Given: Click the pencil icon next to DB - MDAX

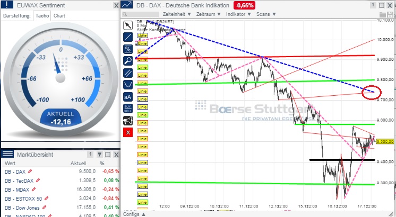Looking at the screenshot, I should point(33,189).
